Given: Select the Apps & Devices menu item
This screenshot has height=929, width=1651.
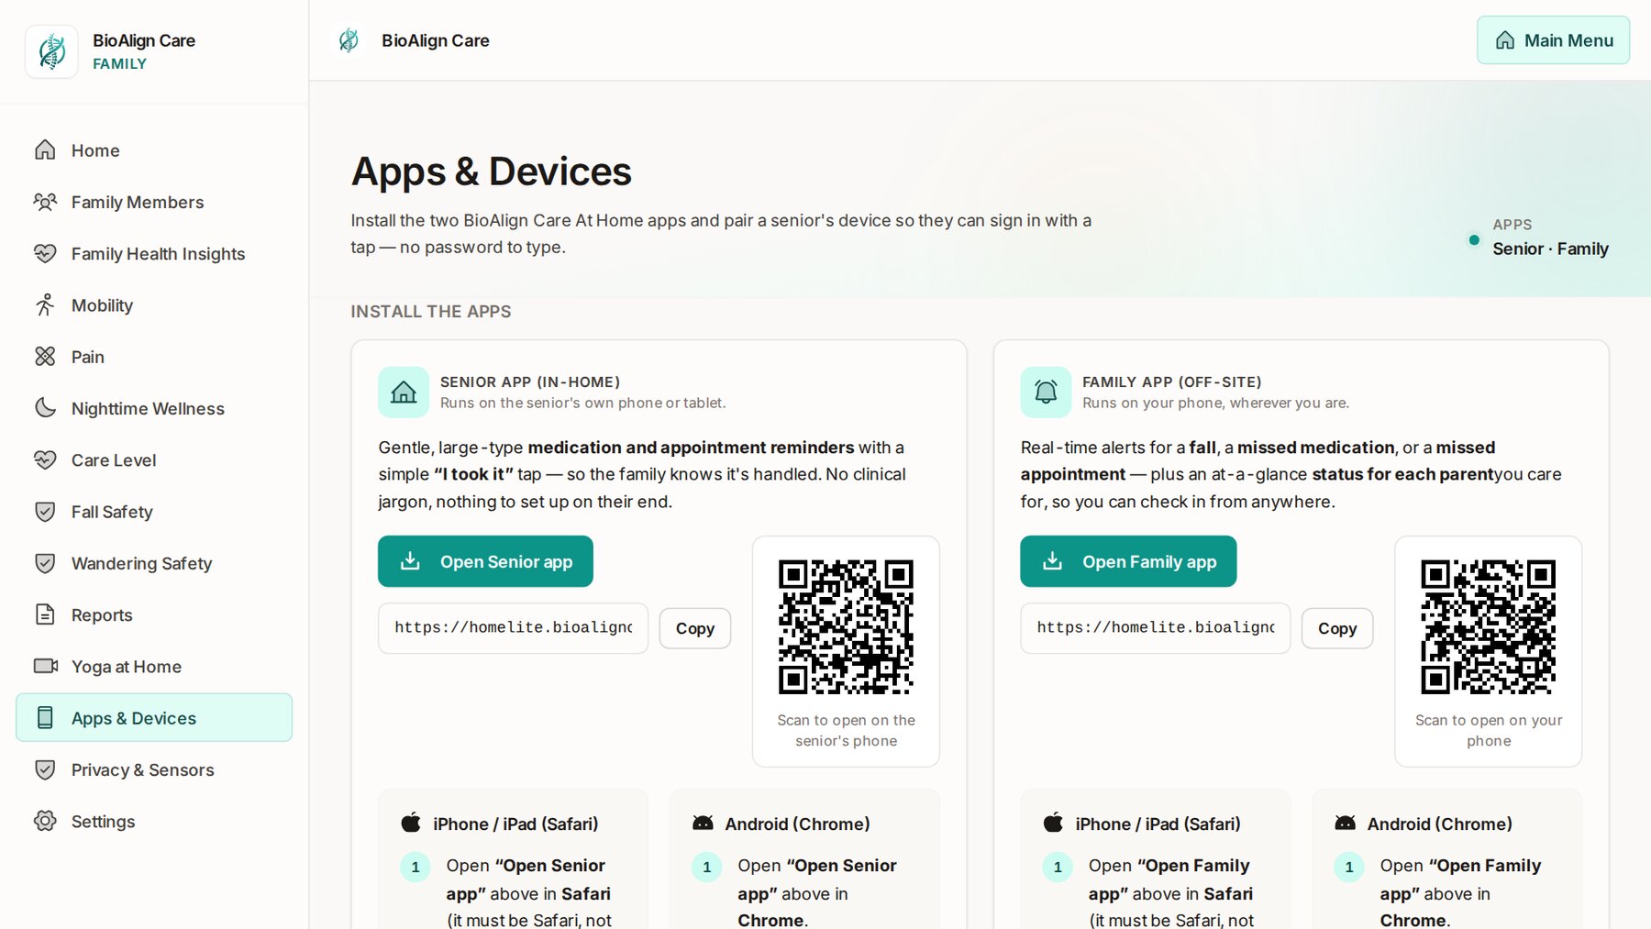Looking at the screenshot, I should 154,718.
